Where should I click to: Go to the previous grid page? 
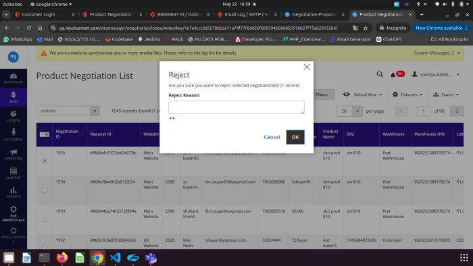pyautogui.click(x=401, y=111)
